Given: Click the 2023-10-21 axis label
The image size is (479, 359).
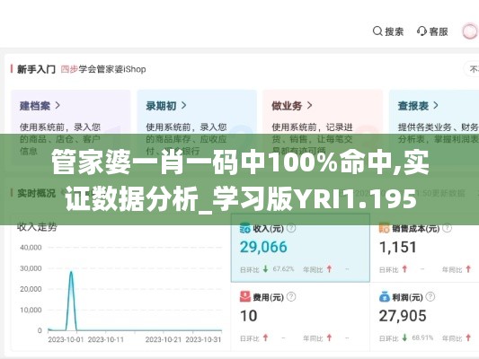Looking at the screenshot, I should click(164, 339).
